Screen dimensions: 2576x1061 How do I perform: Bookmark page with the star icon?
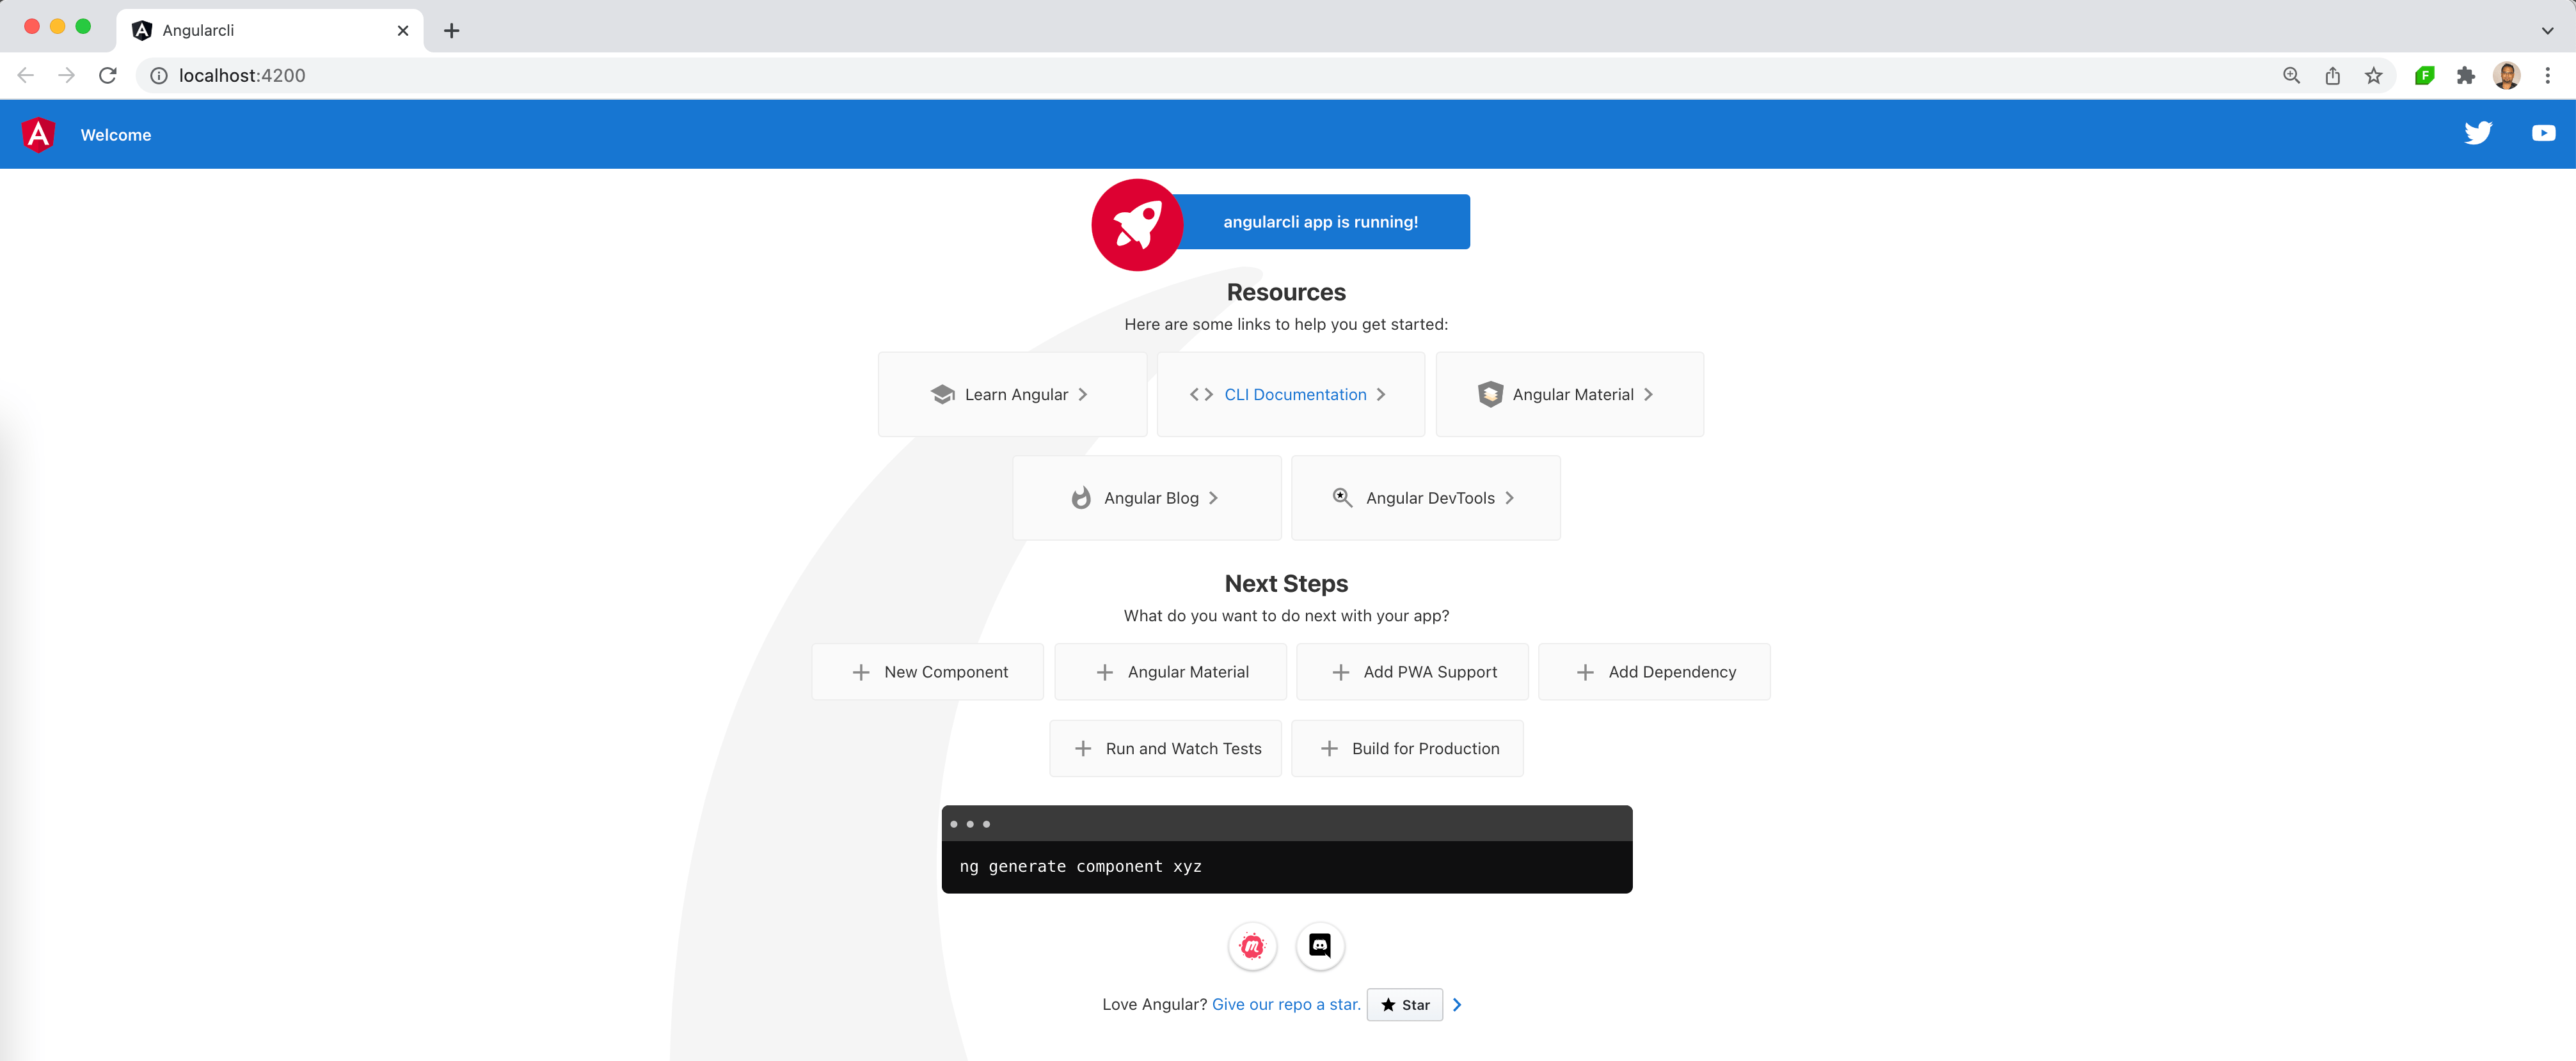[x=2373, y=76]
